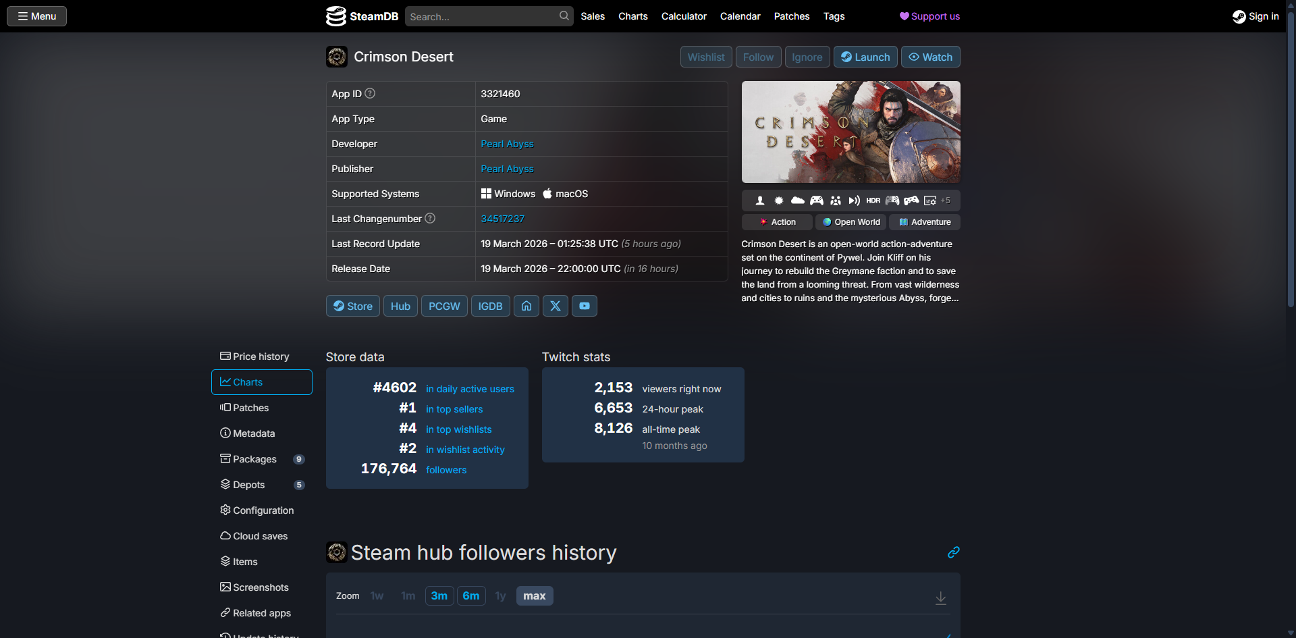Click the single-player feature icon
Image resolution: width=1296 pixels, height=638 pixels.
760,201
